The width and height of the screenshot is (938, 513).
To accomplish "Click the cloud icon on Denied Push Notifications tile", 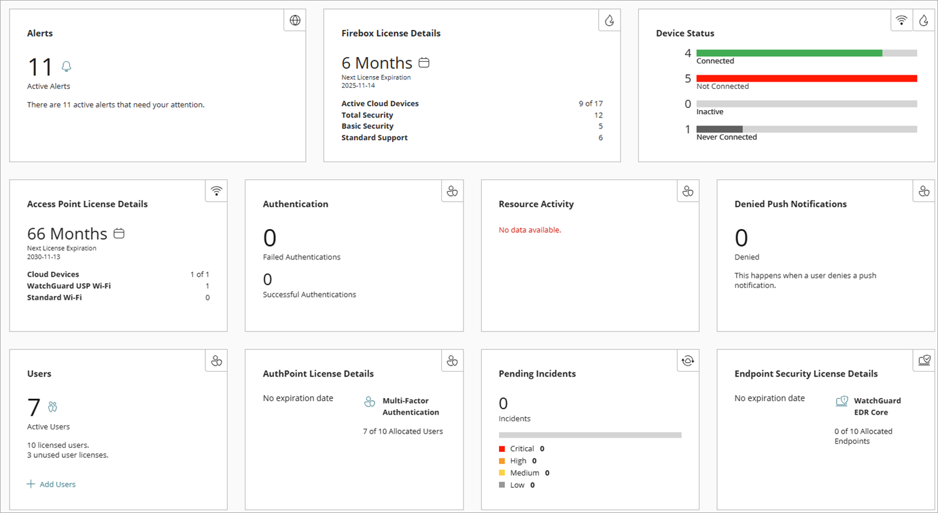I will [x=924, y=191].
